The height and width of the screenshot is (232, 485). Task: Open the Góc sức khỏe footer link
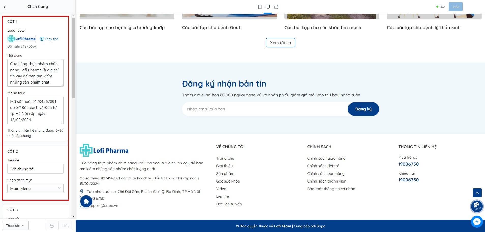[228, 181]
